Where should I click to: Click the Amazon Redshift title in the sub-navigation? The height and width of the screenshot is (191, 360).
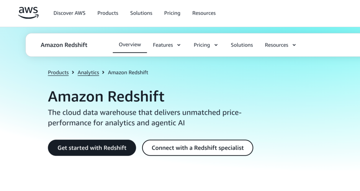tap(64, 45)
